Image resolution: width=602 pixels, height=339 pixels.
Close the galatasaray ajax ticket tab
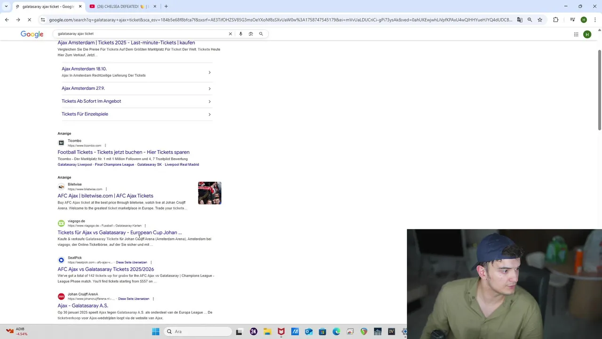coord(80,7)
